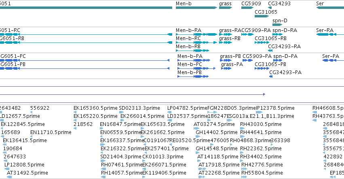
Task: Click the 556922 EST label
Action: [x=40, y=108]
